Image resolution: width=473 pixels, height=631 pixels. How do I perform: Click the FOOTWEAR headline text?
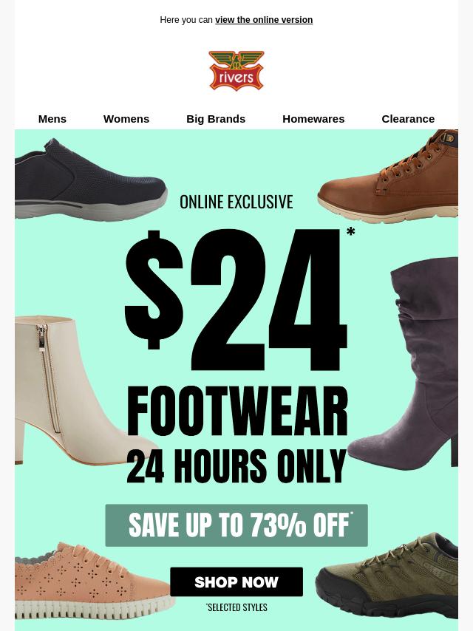[x=237, y=411]
